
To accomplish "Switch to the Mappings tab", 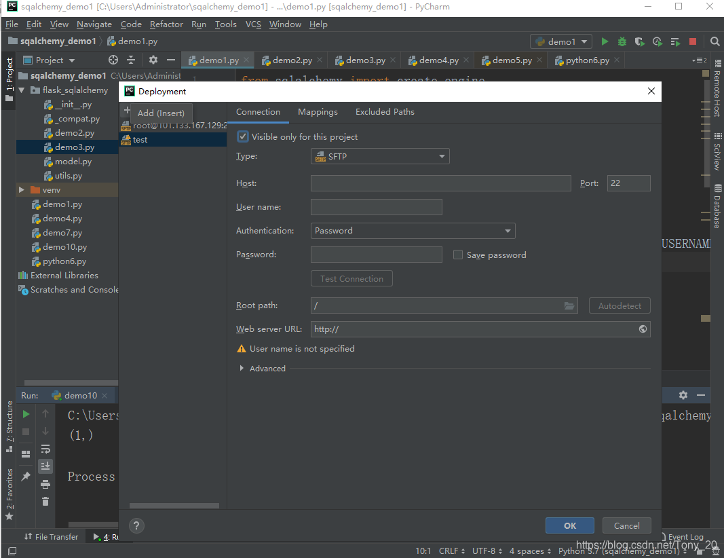I will pos(318,112).
